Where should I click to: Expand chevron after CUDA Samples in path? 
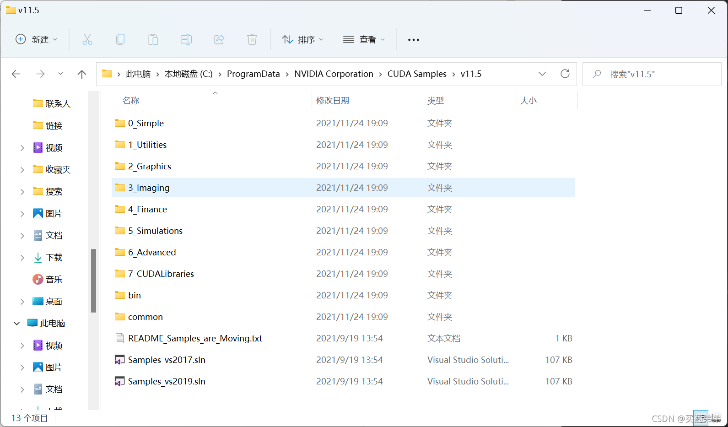click(453, 74)
